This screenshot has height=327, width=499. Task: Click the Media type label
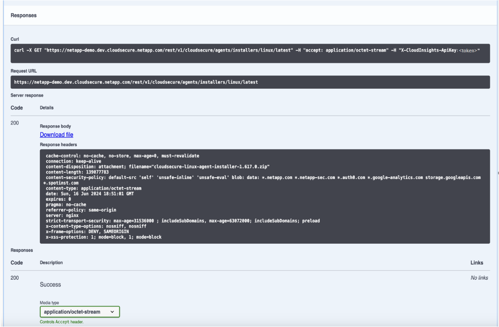[49, 303]
